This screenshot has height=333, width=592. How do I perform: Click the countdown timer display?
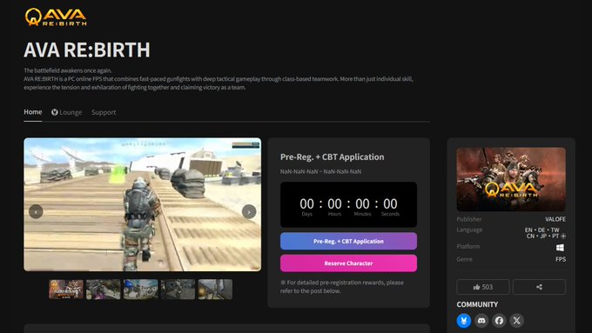coord(348,205)
